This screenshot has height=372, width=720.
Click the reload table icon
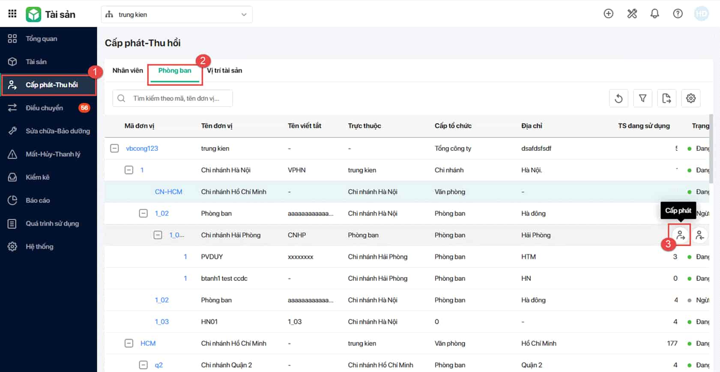click(618, 98)
